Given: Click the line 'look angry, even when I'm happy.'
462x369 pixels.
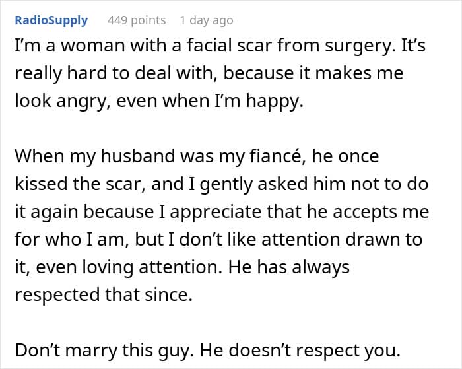Looking at the screenshot, I should (x=158, y=102).
